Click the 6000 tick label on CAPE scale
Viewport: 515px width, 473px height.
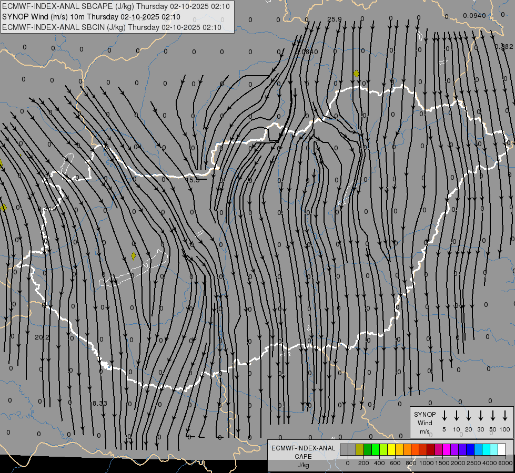[x=506, y=463]
